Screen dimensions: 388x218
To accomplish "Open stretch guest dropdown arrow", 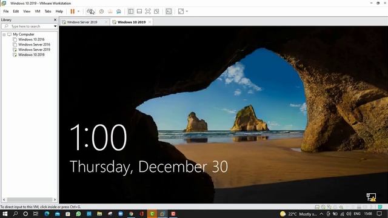I will pos(187,12).
